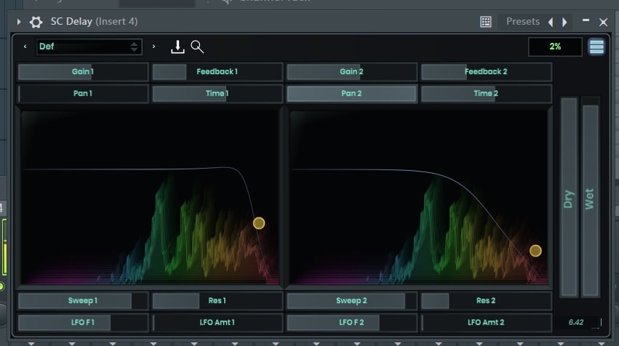The width and height of the screenshot is (619, 346).
Task: Click the Feedback 2 slider
Action: (x=486, y=71)
